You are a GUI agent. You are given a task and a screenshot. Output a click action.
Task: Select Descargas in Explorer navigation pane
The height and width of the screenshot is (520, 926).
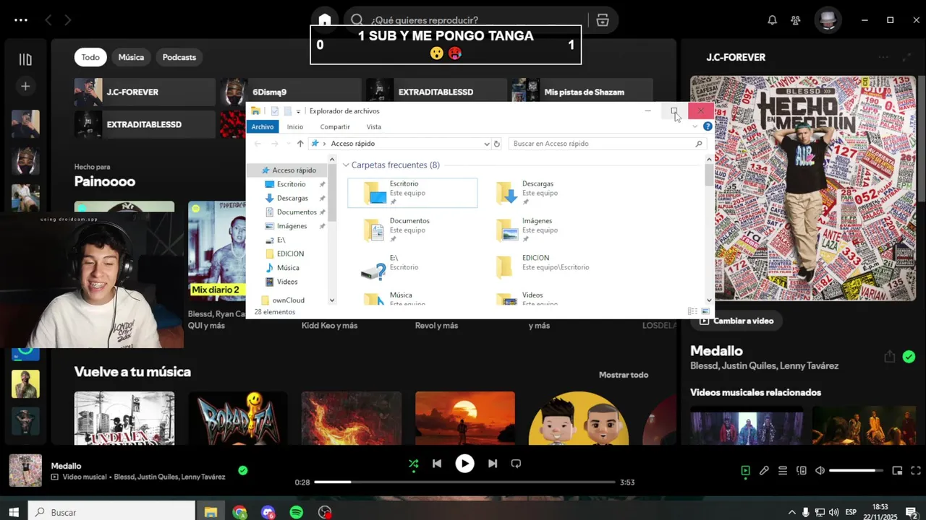coord(292,198)
